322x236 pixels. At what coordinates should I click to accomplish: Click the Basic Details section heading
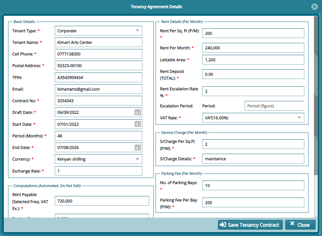pyautogui.click(x=24, y=22)
